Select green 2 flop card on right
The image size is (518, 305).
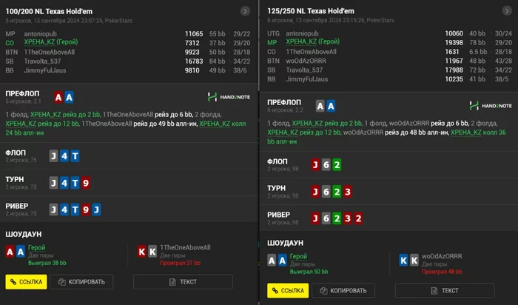point(337,164)
